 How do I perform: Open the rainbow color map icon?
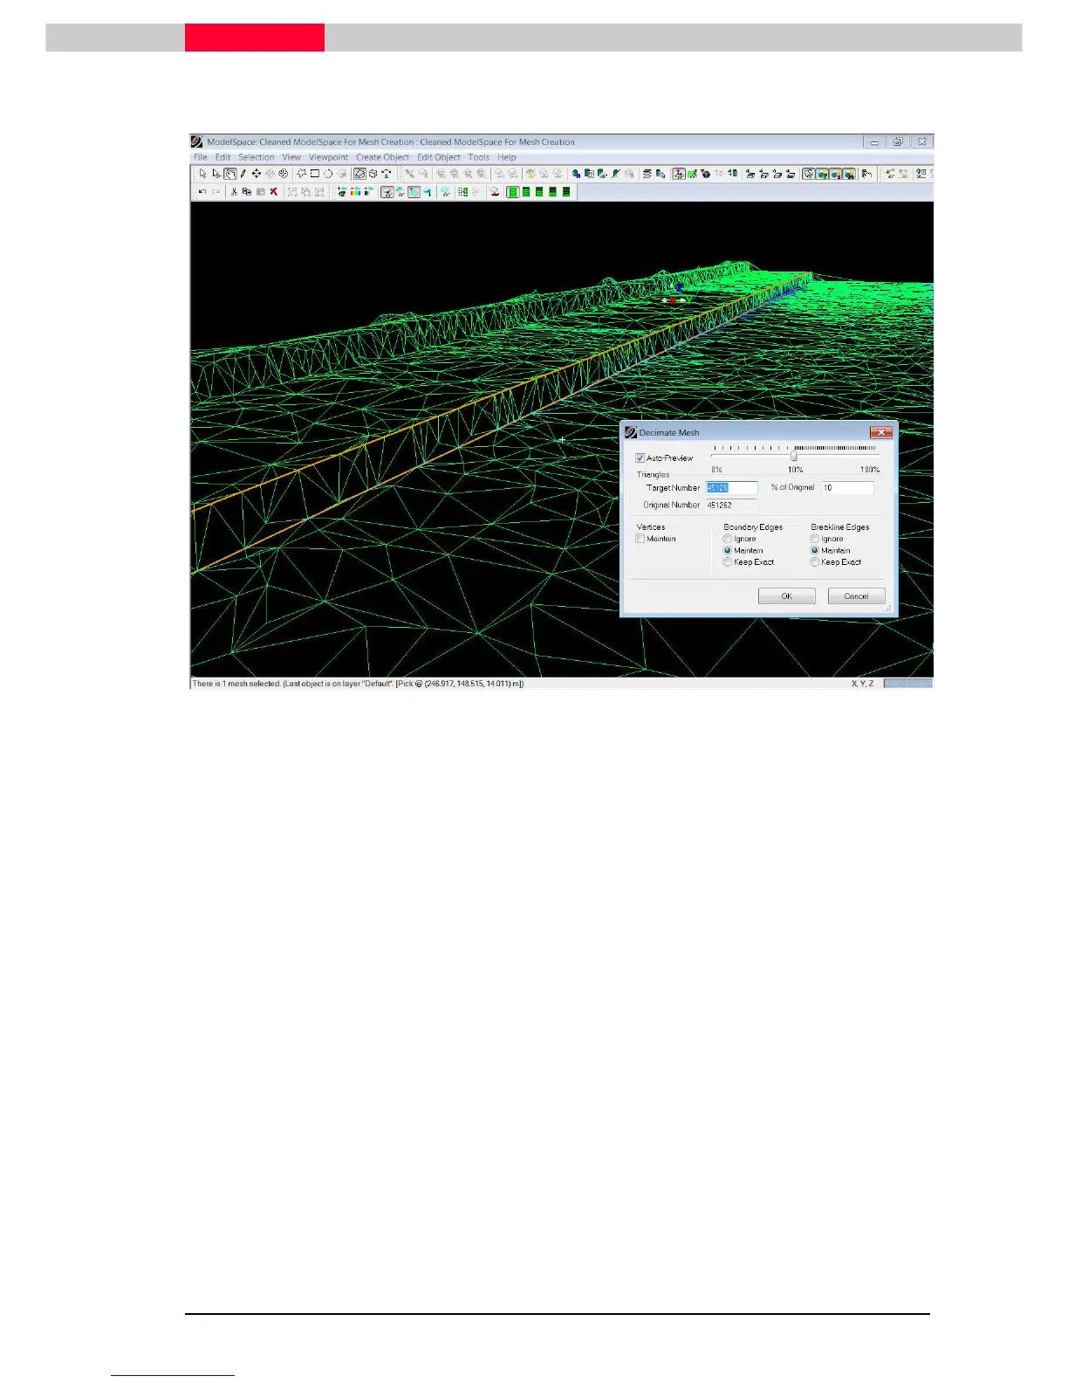click(355, 192)
